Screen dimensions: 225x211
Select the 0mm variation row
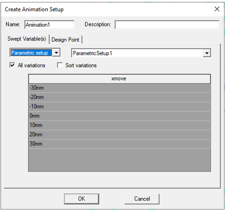119,116
